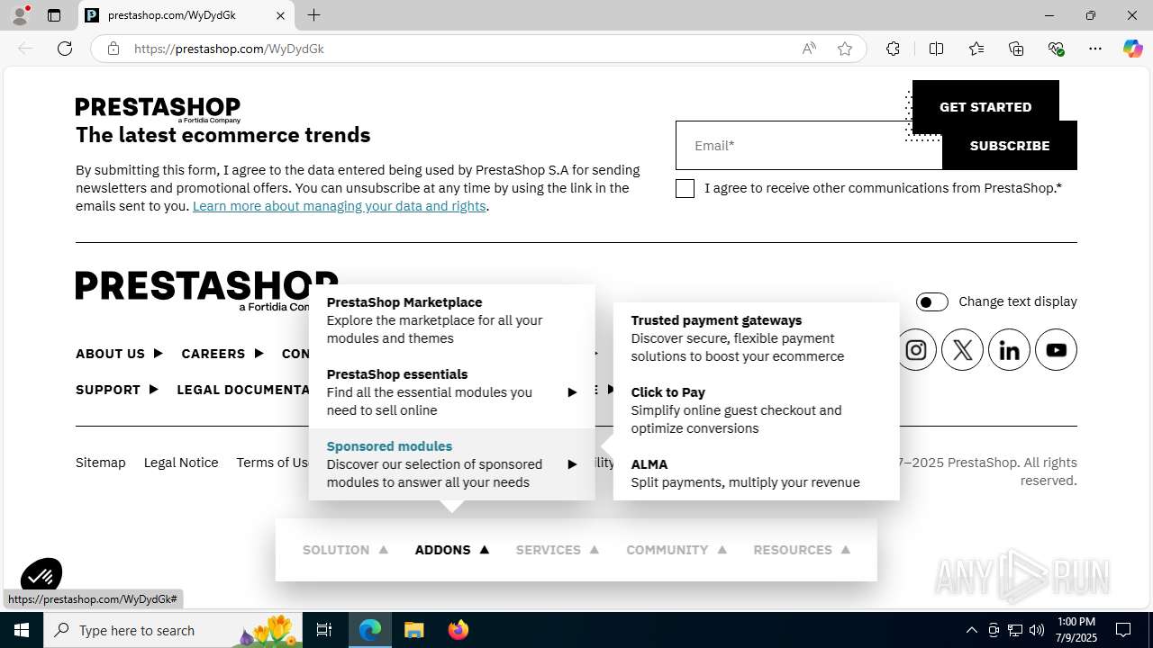The width and height of the screenshot is (1153, 648).
Task: Open PrestaShop Marketplace menu entry
Action: (451, 320)
